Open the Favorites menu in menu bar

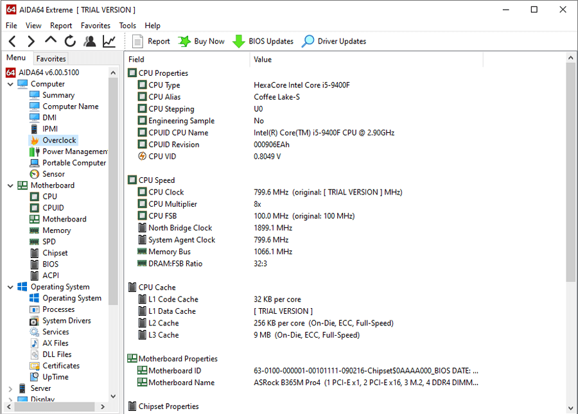(x=96, y=26)
